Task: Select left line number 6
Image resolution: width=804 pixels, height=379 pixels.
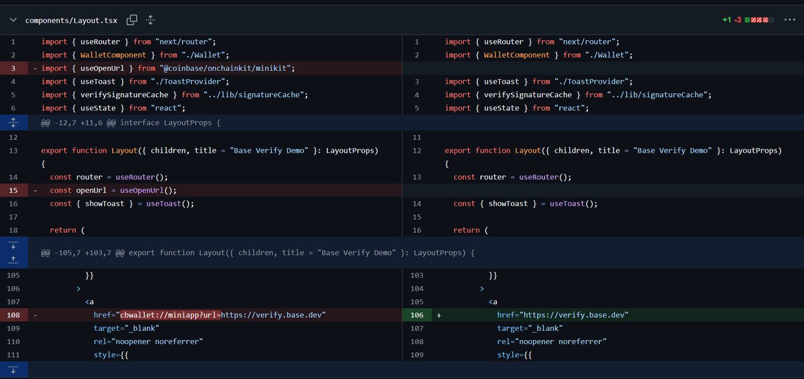Action: coord(13,108)
